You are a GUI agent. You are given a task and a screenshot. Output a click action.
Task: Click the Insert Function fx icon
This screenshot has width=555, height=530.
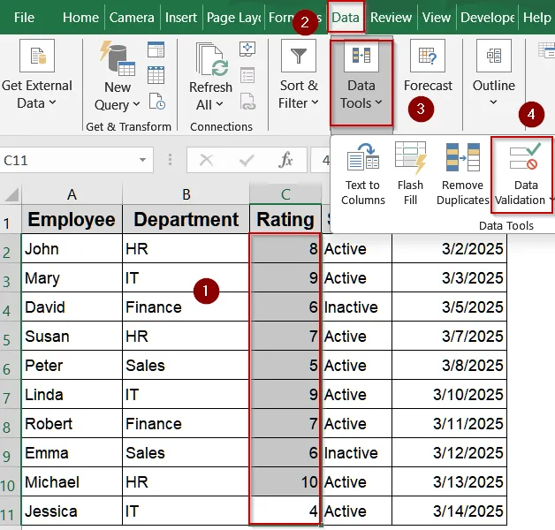pos(285,160)
